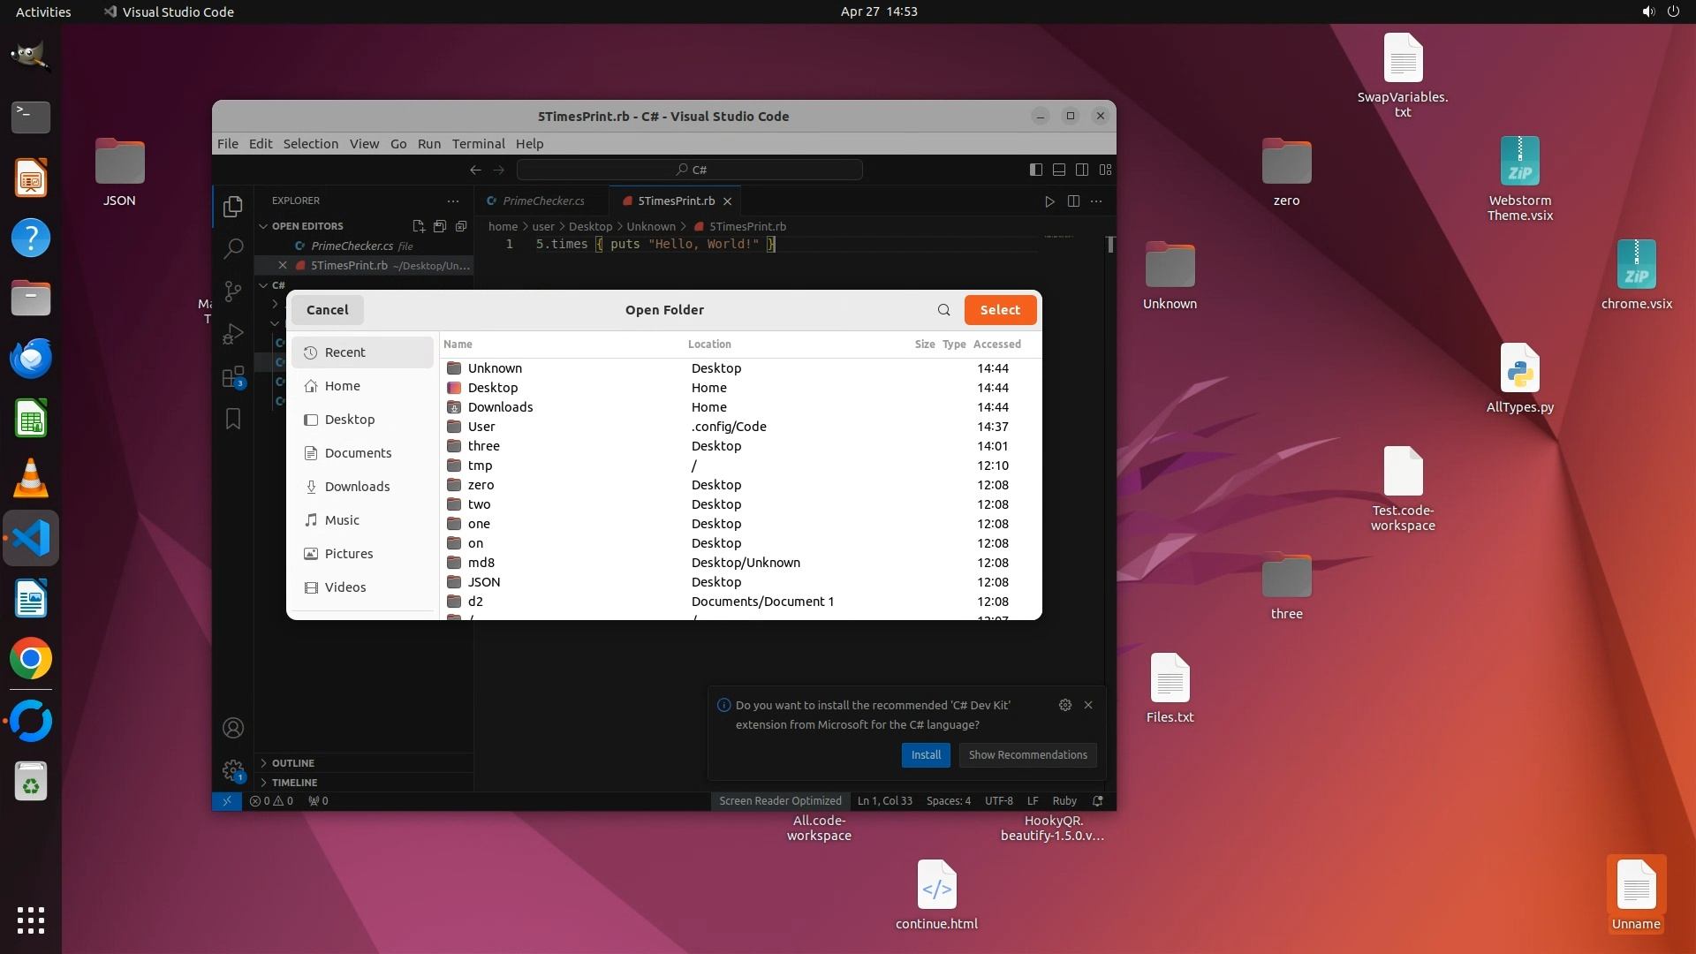Toggle primary side bar layout icon
The height and width of the screenshot is (954, 1696).
pos(1036,170)
